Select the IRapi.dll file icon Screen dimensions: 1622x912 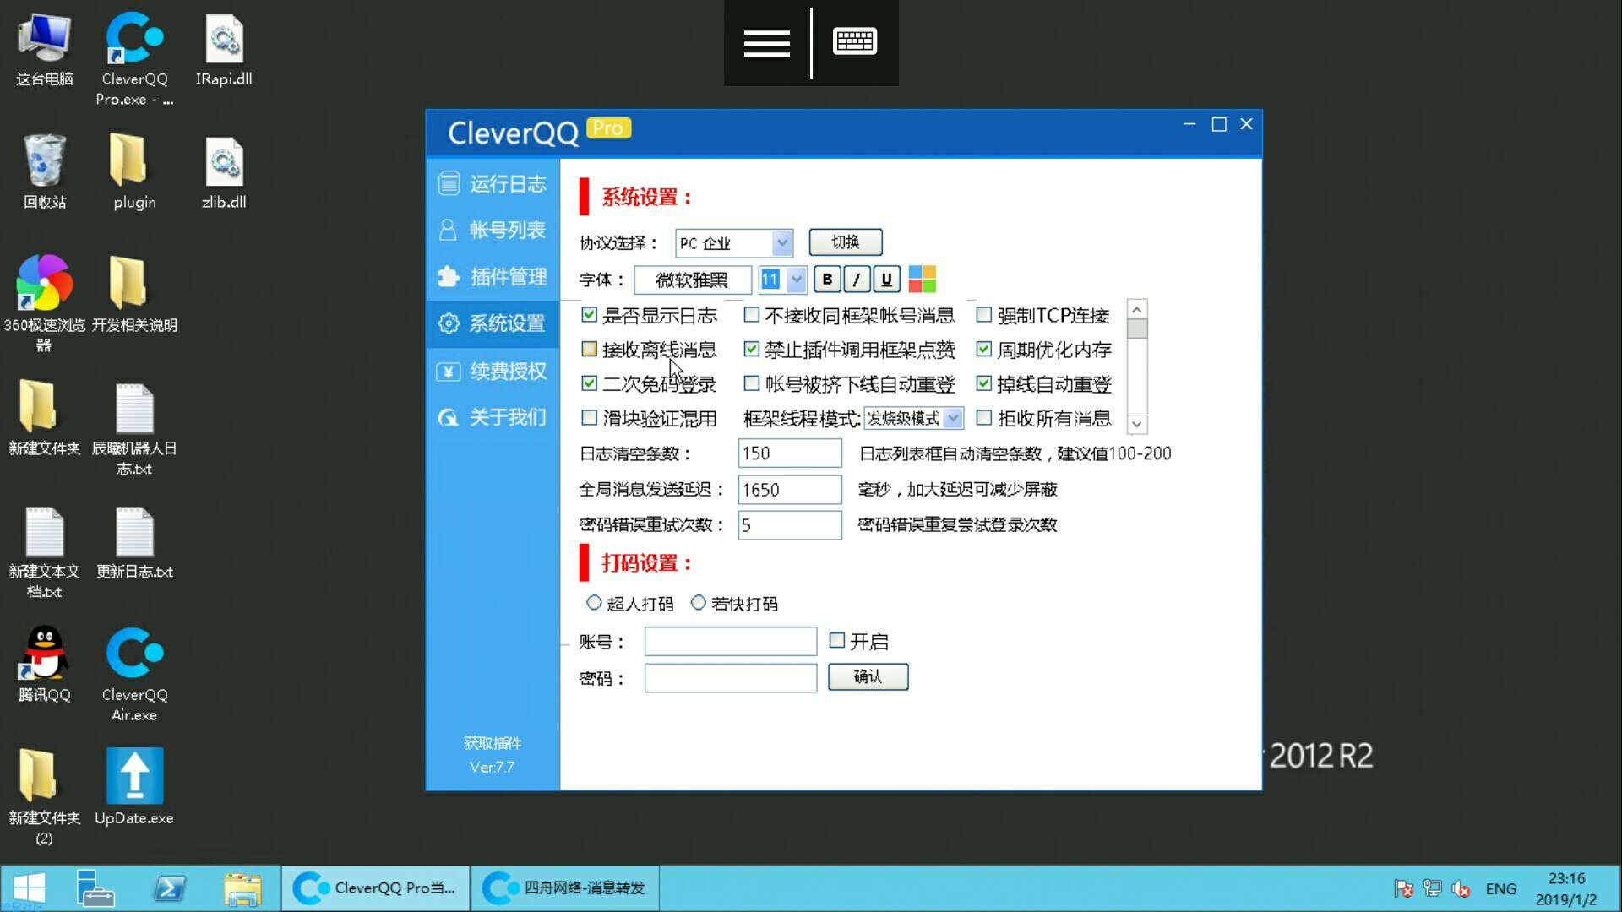point(224,51)
